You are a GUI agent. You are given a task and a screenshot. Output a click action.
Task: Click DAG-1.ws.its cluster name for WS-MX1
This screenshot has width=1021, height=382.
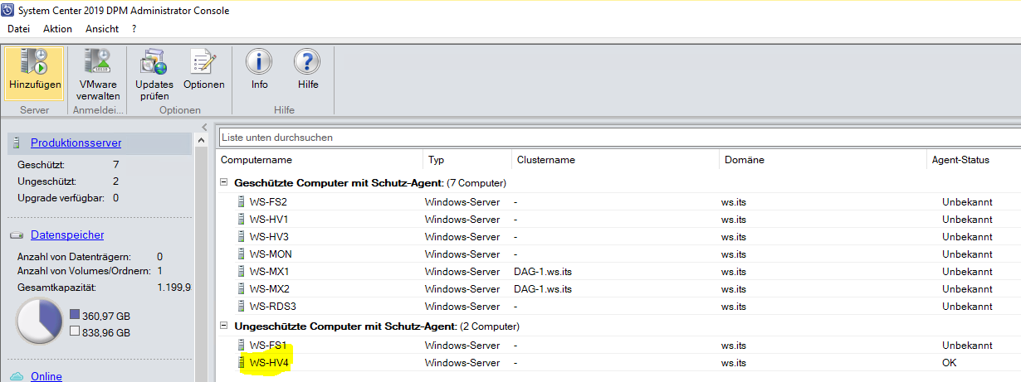(x=543, y=271)
